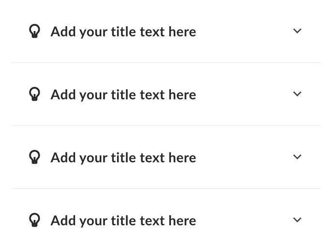334x250 pixels.
Task: Click the lightbulb icon in the third accordion row
Action: click(x=34, y=157)
